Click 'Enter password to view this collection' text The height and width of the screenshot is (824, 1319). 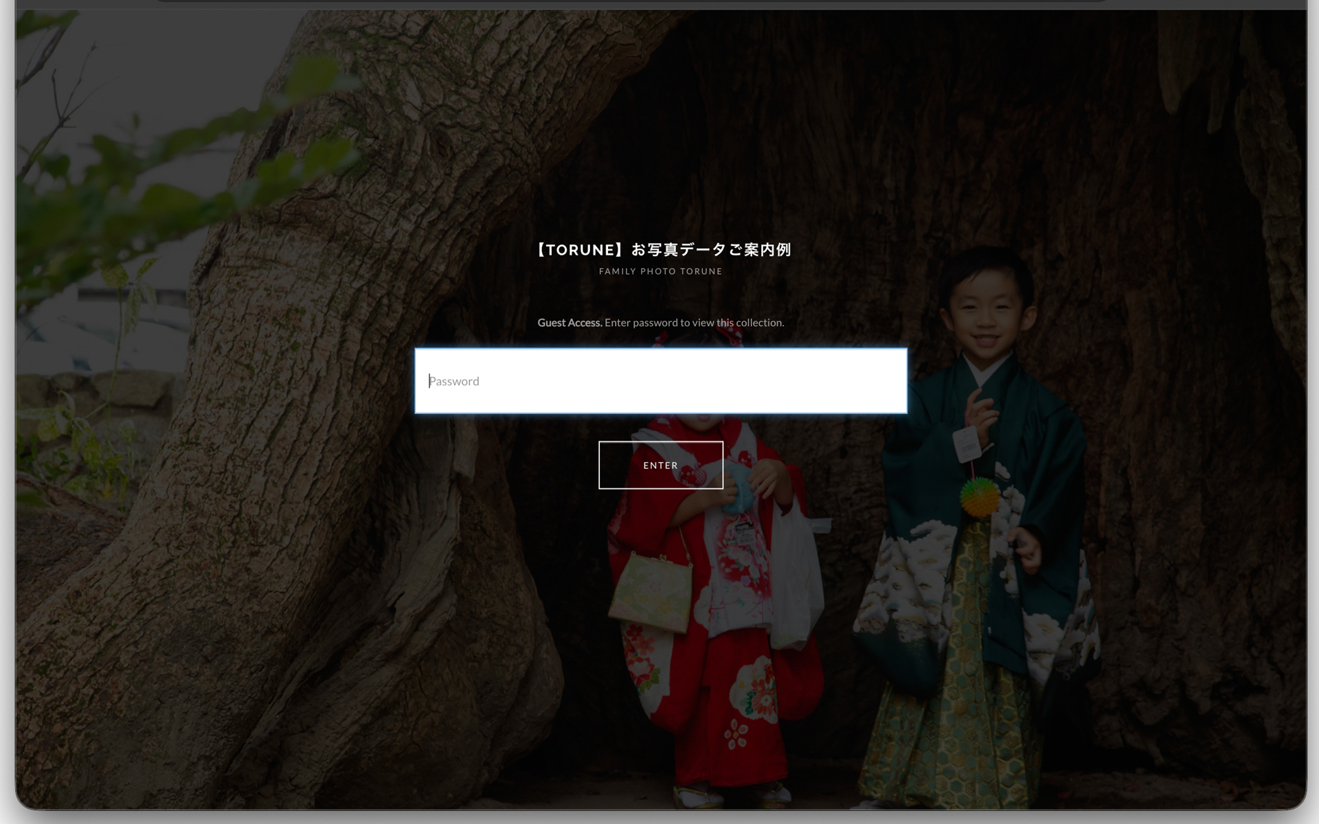click(x=694, y=323)
